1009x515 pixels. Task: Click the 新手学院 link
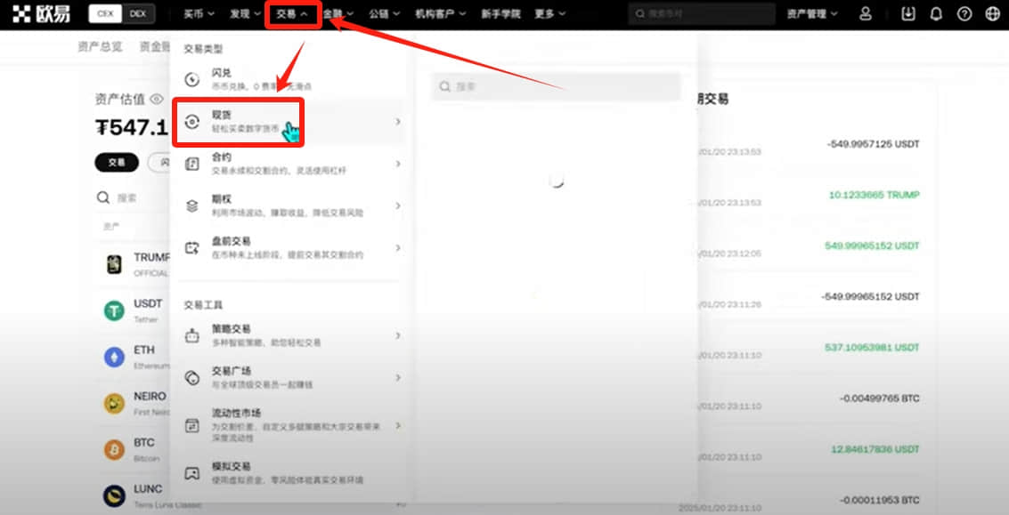tap(500, 13)
